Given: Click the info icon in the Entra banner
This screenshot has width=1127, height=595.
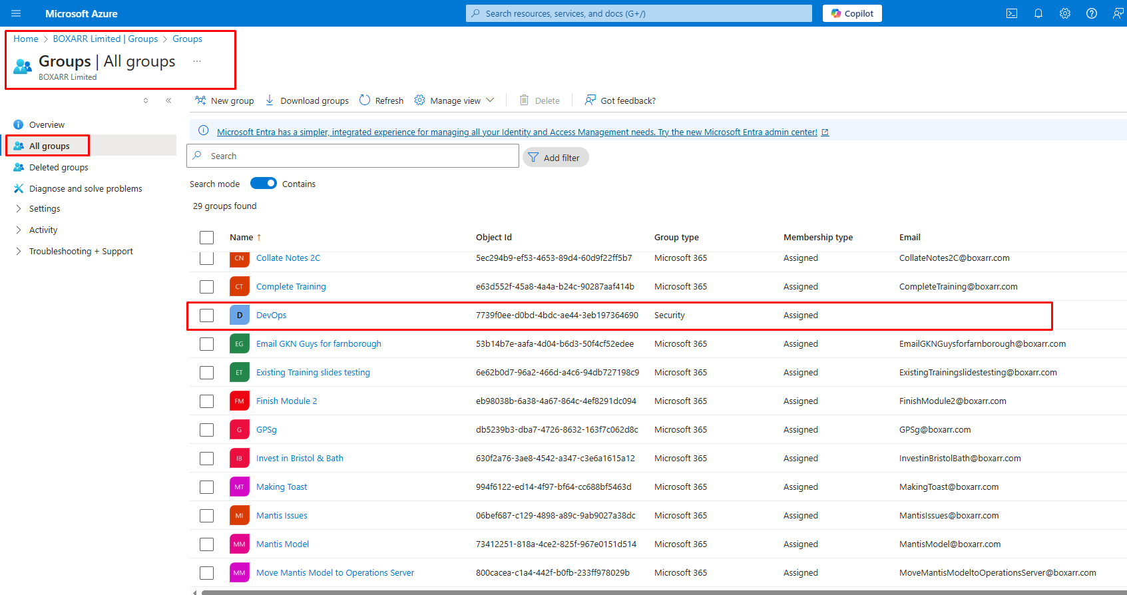Looking at the screenshot, I should point(204,130).
